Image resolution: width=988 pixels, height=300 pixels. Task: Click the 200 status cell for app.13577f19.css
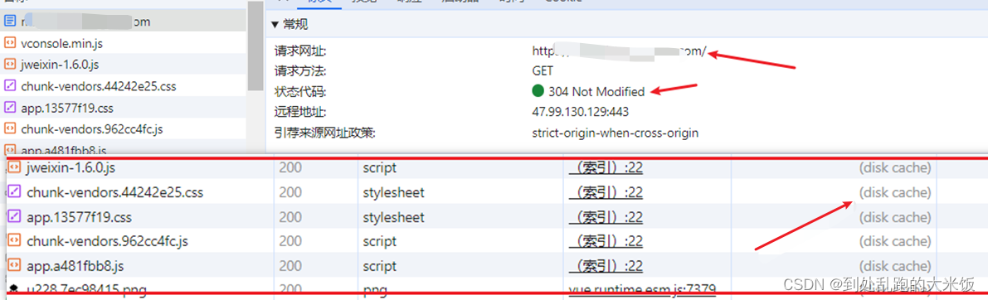[290, 217]
